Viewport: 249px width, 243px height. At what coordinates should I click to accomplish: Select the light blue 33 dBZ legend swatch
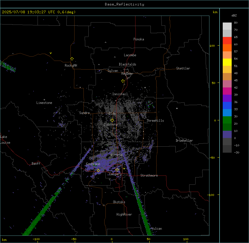click(x=227, y=113)
